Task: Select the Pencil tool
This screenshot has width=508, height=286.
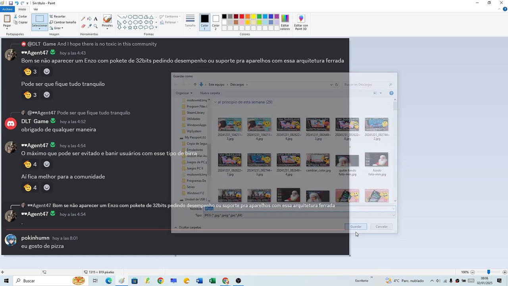Action: [83, 19]
